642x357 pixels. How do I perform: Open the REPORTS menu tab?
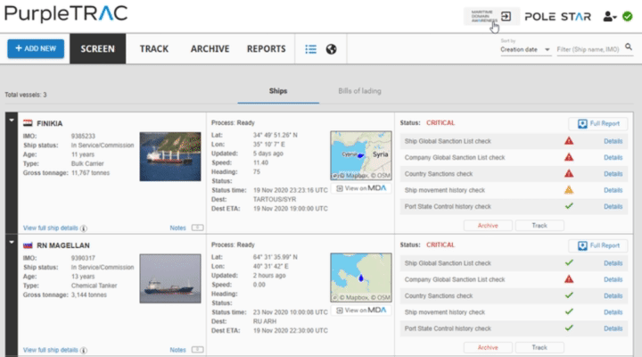[x=266, y=49]
